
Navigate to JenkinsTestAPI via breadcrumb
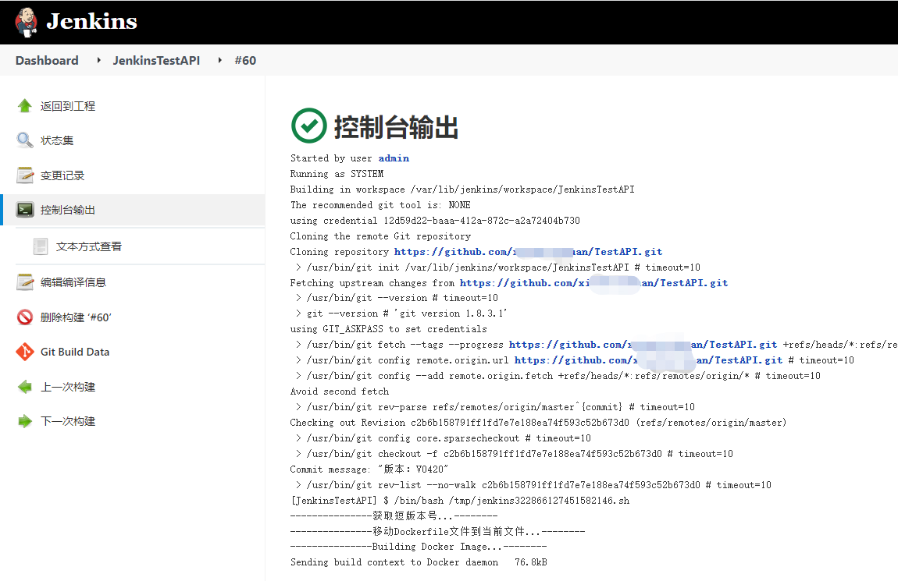(x=156, y=60)
